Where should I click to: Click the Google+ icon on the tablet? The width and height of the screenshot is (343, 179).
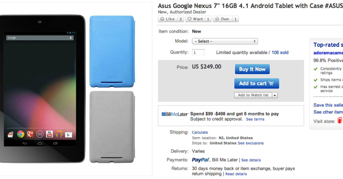30,134
